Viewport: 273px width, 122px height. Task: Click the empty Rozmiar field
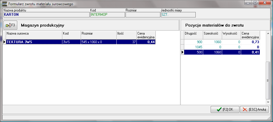[x=143, y=15]
